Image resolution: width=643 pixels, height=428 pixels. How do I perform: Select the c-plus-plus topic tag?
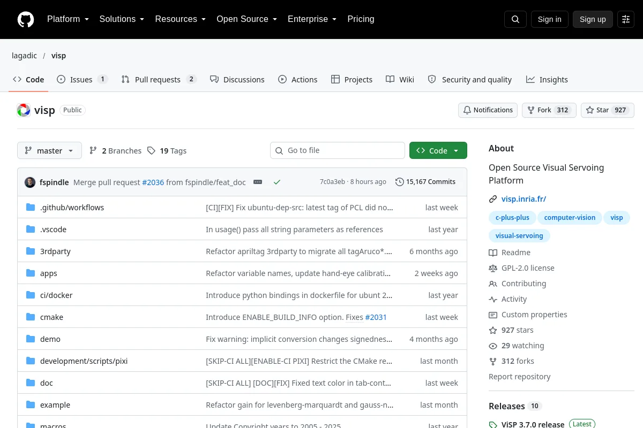[x=512, y=218]
